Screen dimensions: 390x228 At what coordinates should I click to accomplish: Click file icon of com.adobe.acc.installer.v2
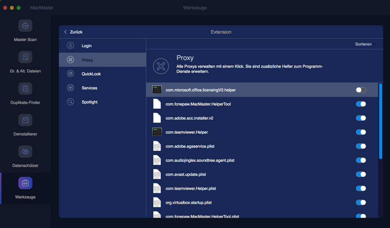[x=157, y=118]
